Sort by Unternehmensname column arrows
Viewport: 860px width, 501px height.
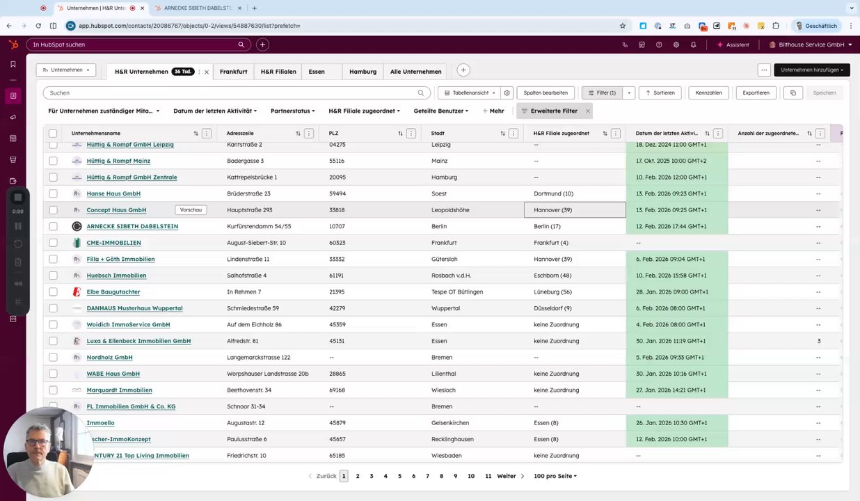pyautogui.click(x=196, y=133)
